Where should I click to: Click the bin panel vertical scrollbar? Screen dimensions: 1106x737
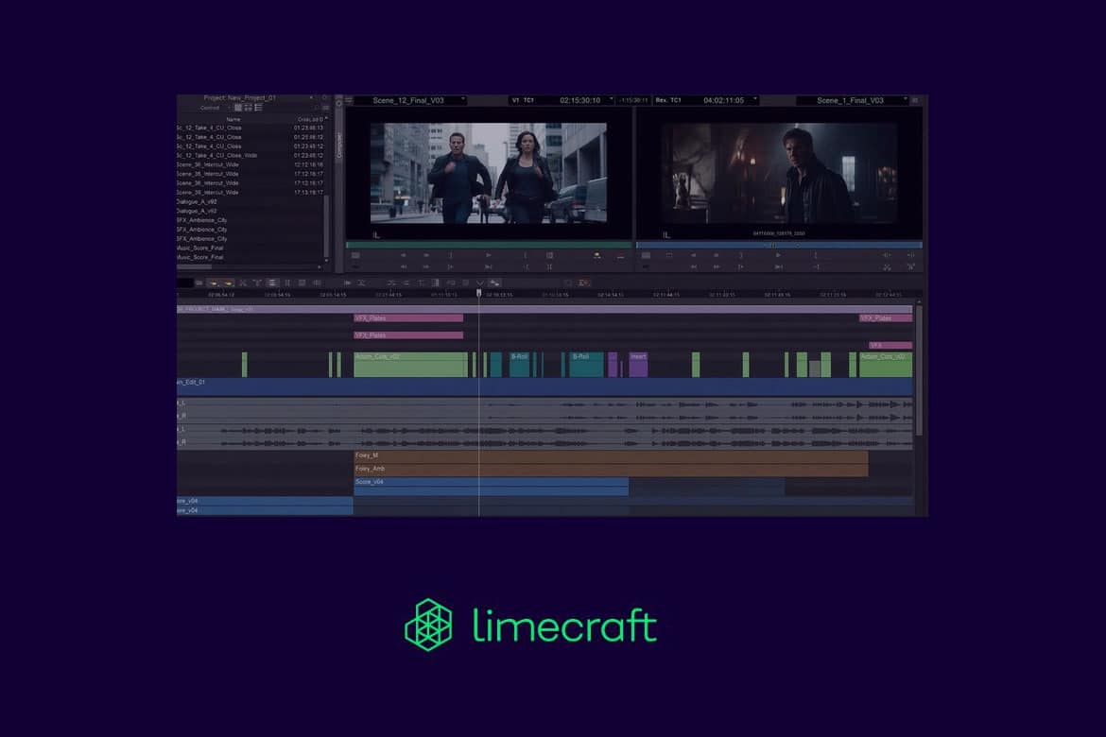coord(327,227)
